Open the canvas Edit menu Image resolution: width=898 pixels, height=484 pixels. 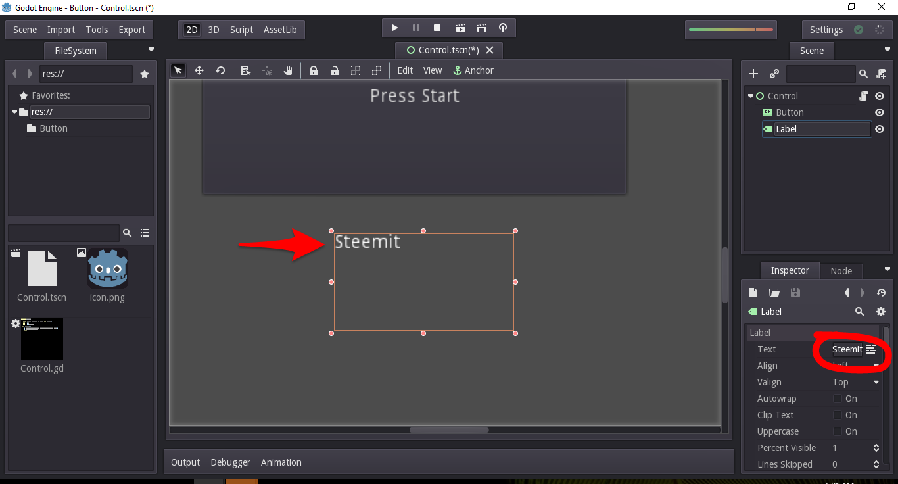(x=405, y=70)
